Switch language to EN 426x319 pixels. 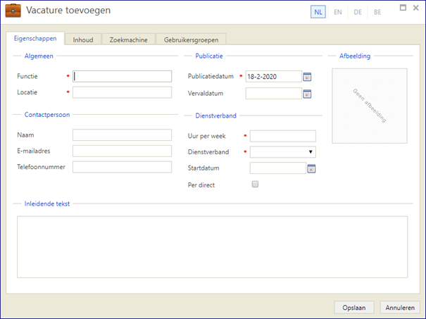(x=338, y=12)
